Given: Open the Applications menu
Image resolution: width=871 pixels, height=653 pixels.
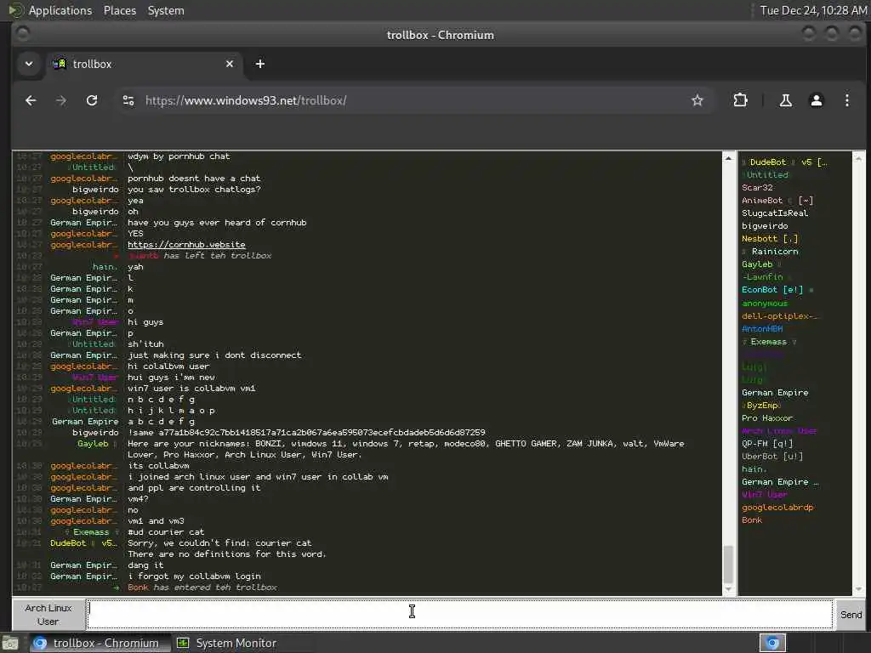Looking at the screenshot, I should click(x=60, y=10).
